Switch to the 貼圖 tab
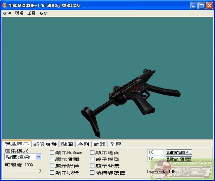This screenshot has height=181, width=215. pyautogui.click(x=67, y=144)
